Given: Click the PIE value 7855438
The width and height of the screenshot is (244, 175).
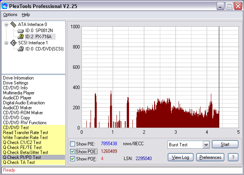Looking at the screenshot, I should click(x=109, y=144).
